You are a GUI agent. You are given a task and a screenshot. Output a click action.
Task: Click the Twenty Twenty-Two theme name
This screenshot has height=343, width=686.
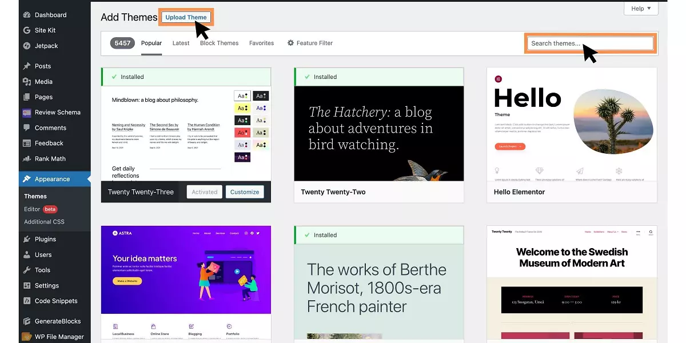tap(333, 192)
